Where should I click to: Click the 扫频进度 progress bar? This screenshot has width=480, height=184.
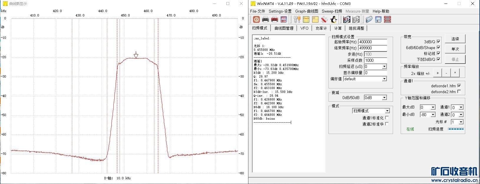pos(456,129)
